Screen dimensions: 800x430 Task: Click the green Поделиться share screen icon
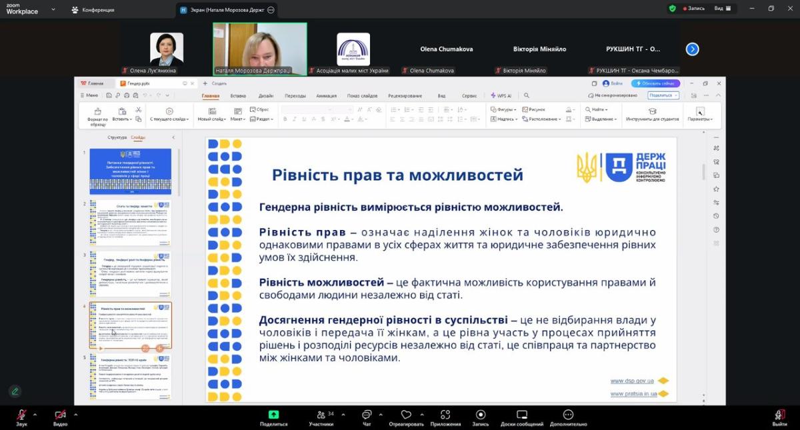click(x=273, y=415)
